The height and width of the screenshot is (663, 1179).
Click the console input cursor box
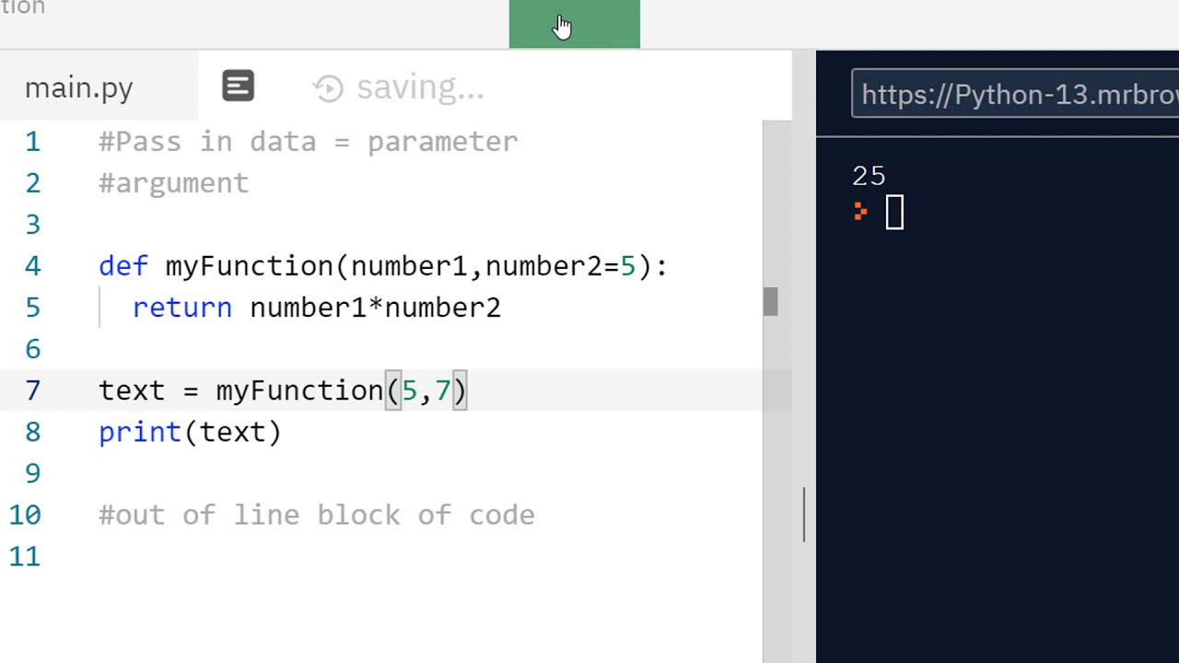point(894,213)
